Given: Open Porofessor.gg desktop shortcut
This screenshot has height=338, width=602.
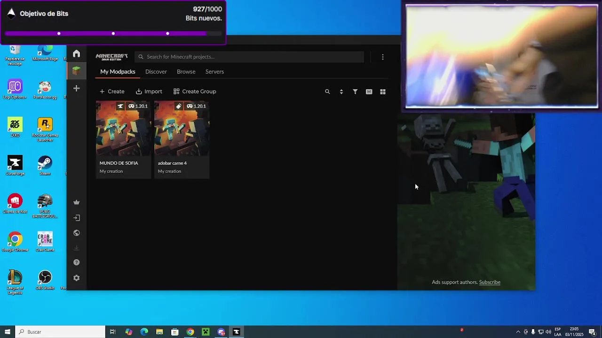Looking at the screenshot, I should click(x=45, y=89).
